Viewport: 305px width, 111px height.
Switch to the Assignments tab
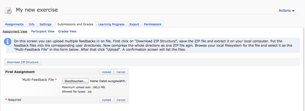tap(14, 24)
